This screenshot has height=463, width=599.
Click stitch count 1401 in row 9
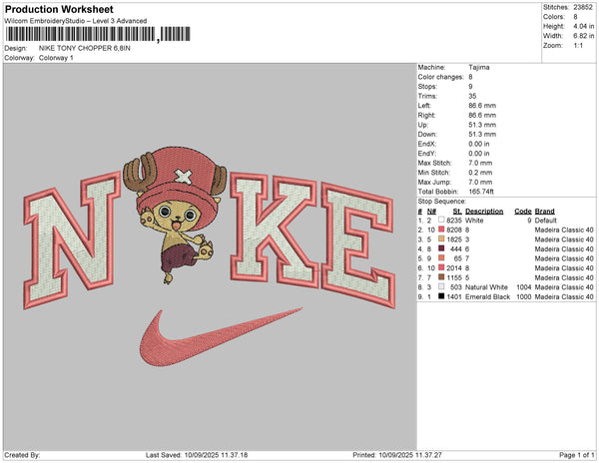click(454, 296)
